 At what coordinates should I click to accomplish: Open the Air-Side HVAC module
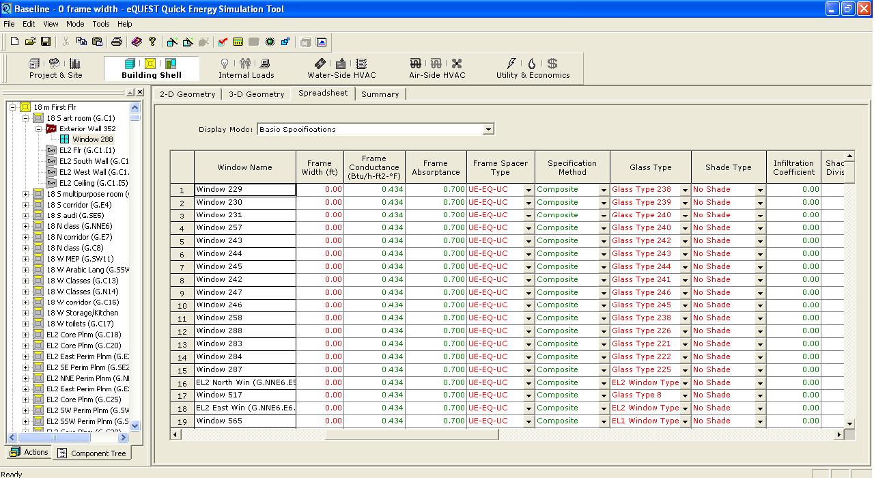click(x=437, y=69)
